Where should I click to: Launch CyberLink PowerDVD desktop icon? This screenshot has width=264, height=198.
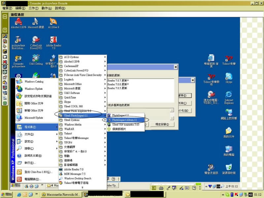coord(36,43)
